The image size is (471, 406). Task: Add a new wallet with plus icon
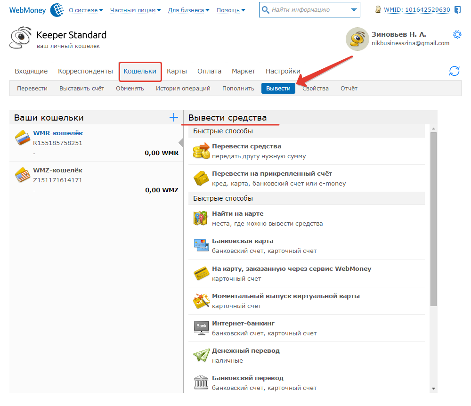click(x=174, y=117)
